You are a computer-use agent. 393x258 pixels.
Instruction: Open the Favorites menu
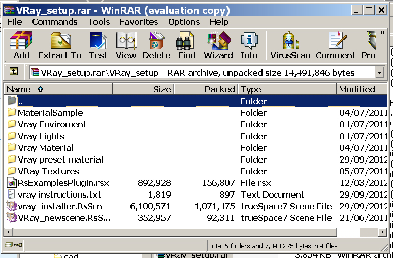(139, 22)
